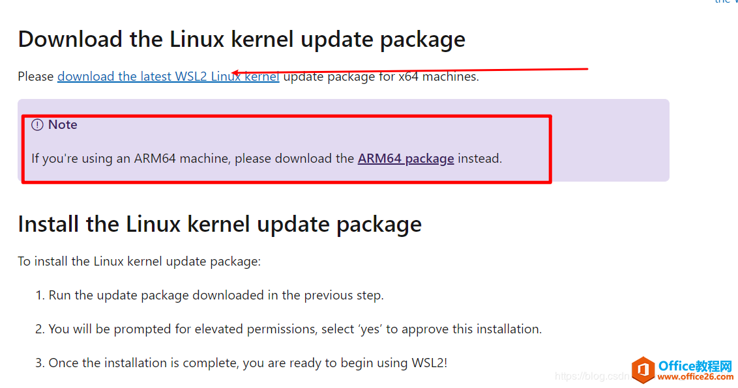This screenshot has width=738, height=388.
Task: Click the red rectangle highlight border
Action: (551, 150)
